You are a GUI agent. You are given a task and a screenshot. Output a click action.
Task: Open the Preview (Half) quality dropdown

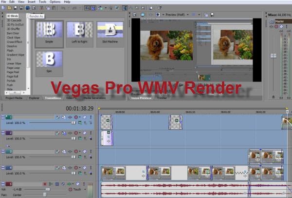(188, 15)
